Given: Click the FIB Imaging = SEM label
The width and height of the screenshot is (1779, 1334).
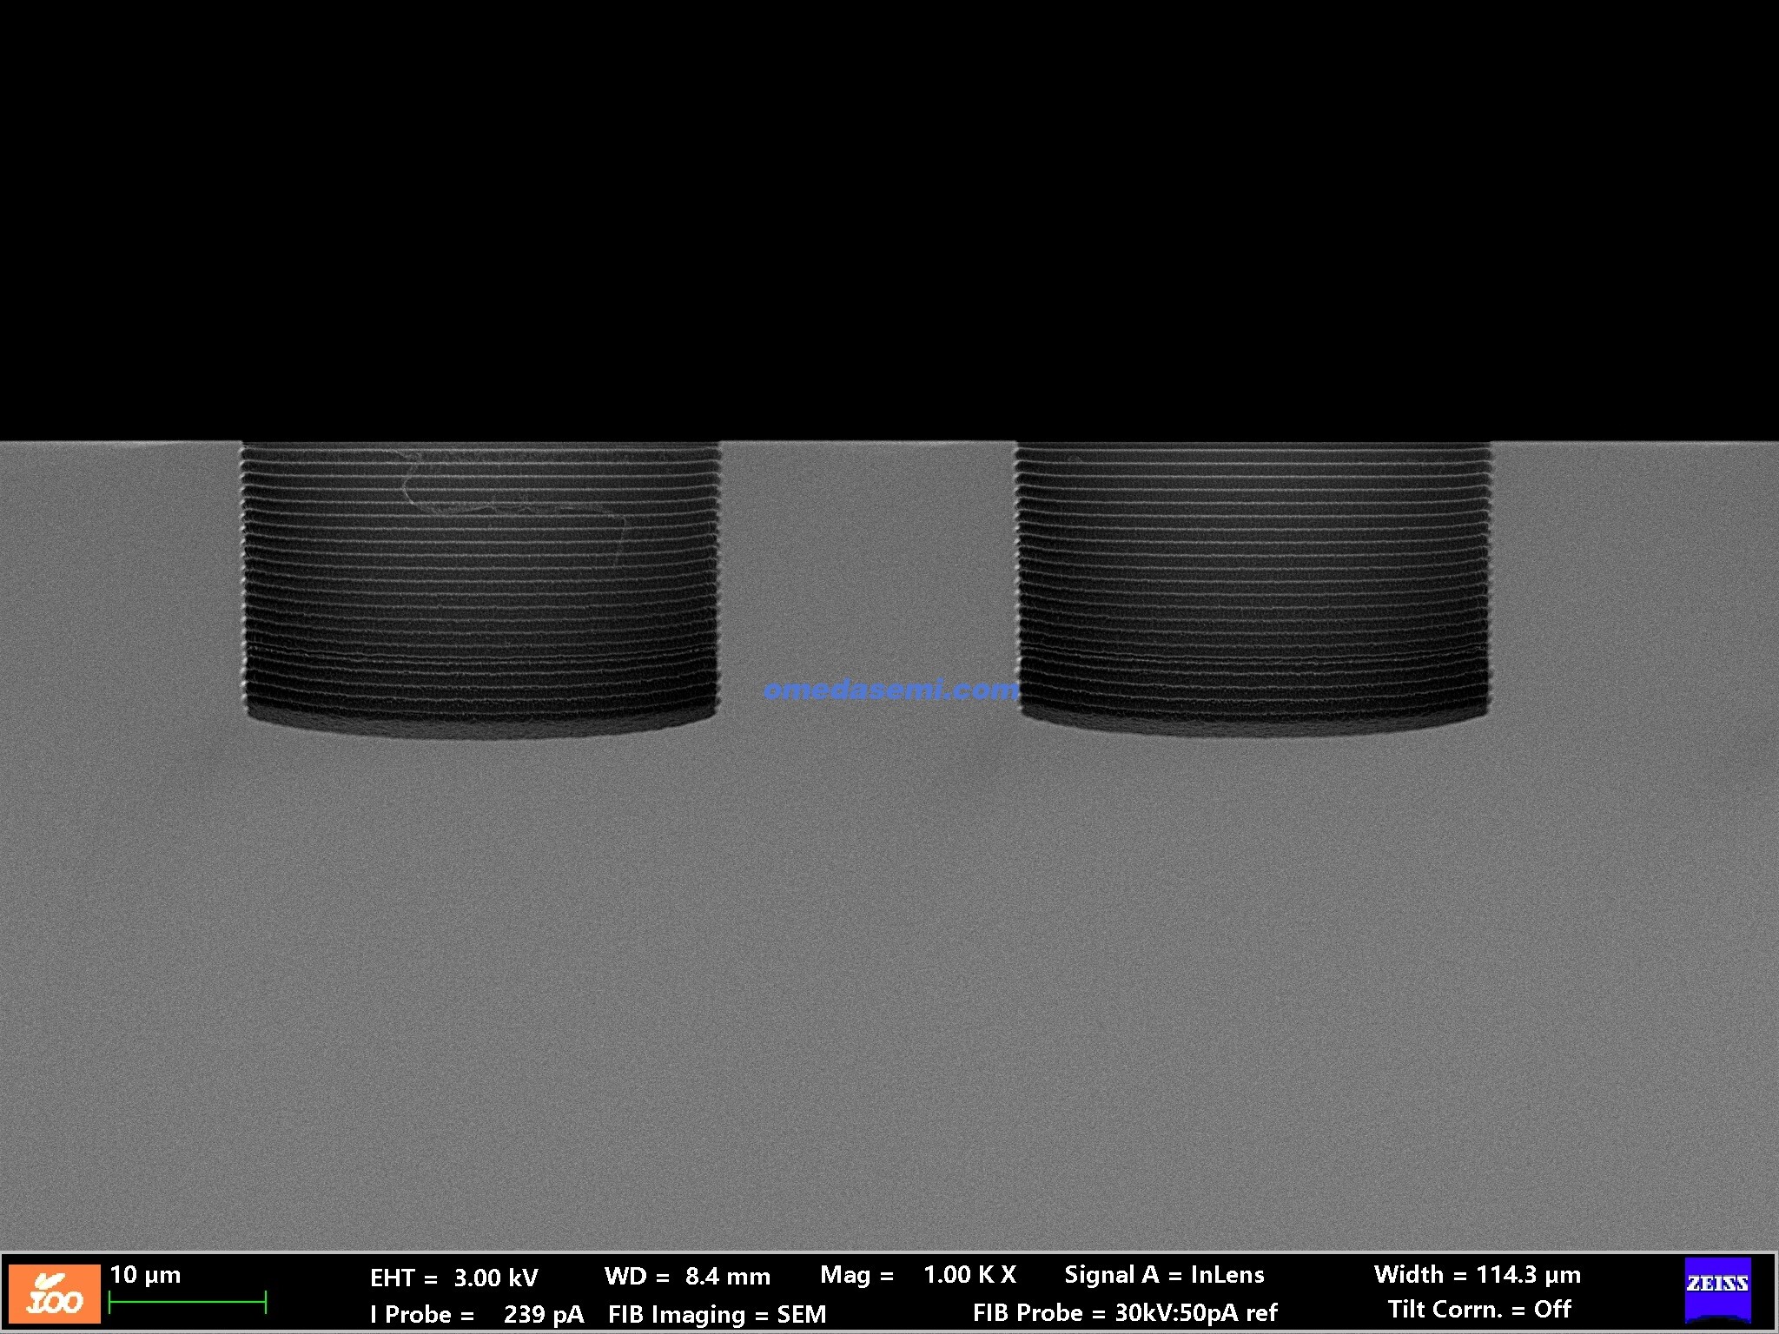Looking at the screenshot, I should [717, 1314].
